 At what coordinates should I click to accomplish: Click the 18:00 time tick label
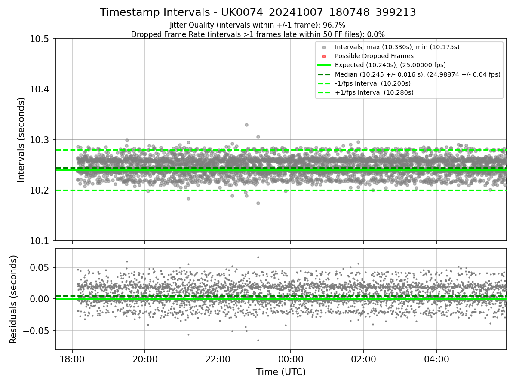pos(72,359)
